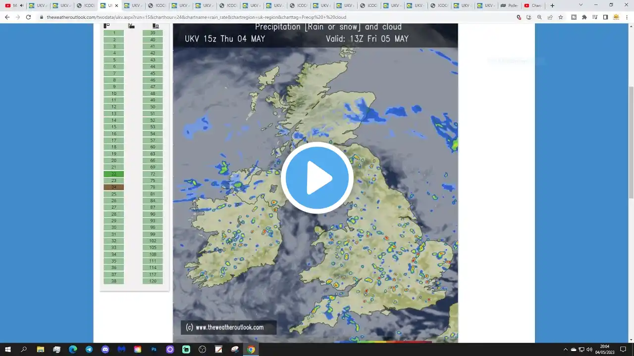Open volume control in system tray
Viewport: 634px width, 356px height.
tap(589, 349)
